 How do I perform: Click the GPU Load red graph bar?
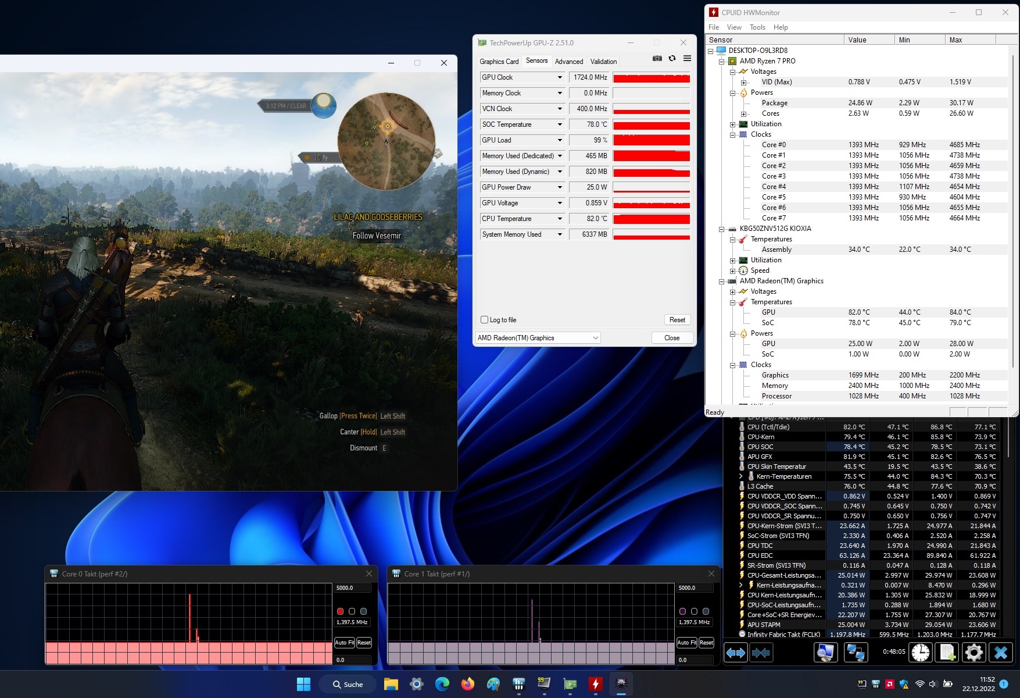[x=652, y=140]
